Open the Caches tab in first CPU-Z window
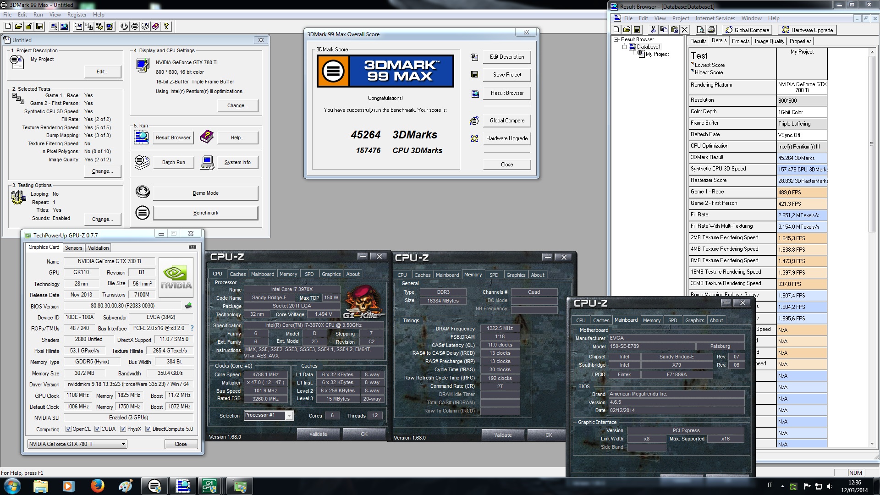The image size is (880, 495). click(x=237, y=274)
